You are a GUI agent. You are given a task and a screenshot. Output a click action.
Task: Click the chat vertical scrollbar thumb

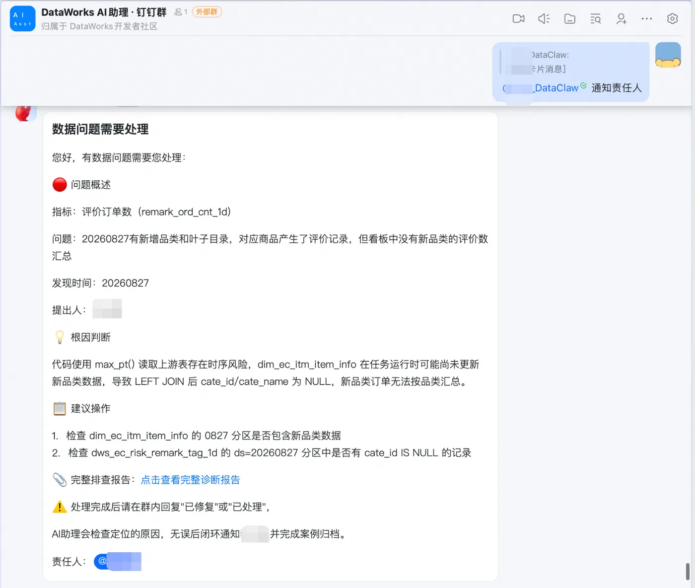[x=688, y=572]
